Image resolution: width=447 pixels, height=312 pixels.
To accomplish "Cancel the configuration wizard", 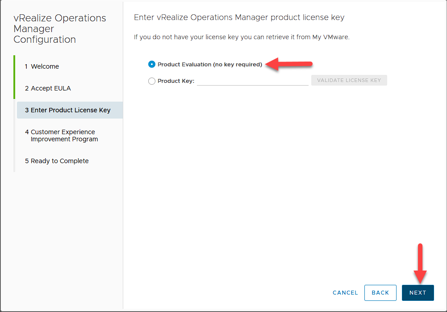I will click(x=345, y=293).
